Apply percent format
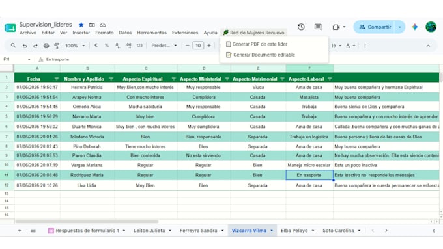 pos(106,45)
